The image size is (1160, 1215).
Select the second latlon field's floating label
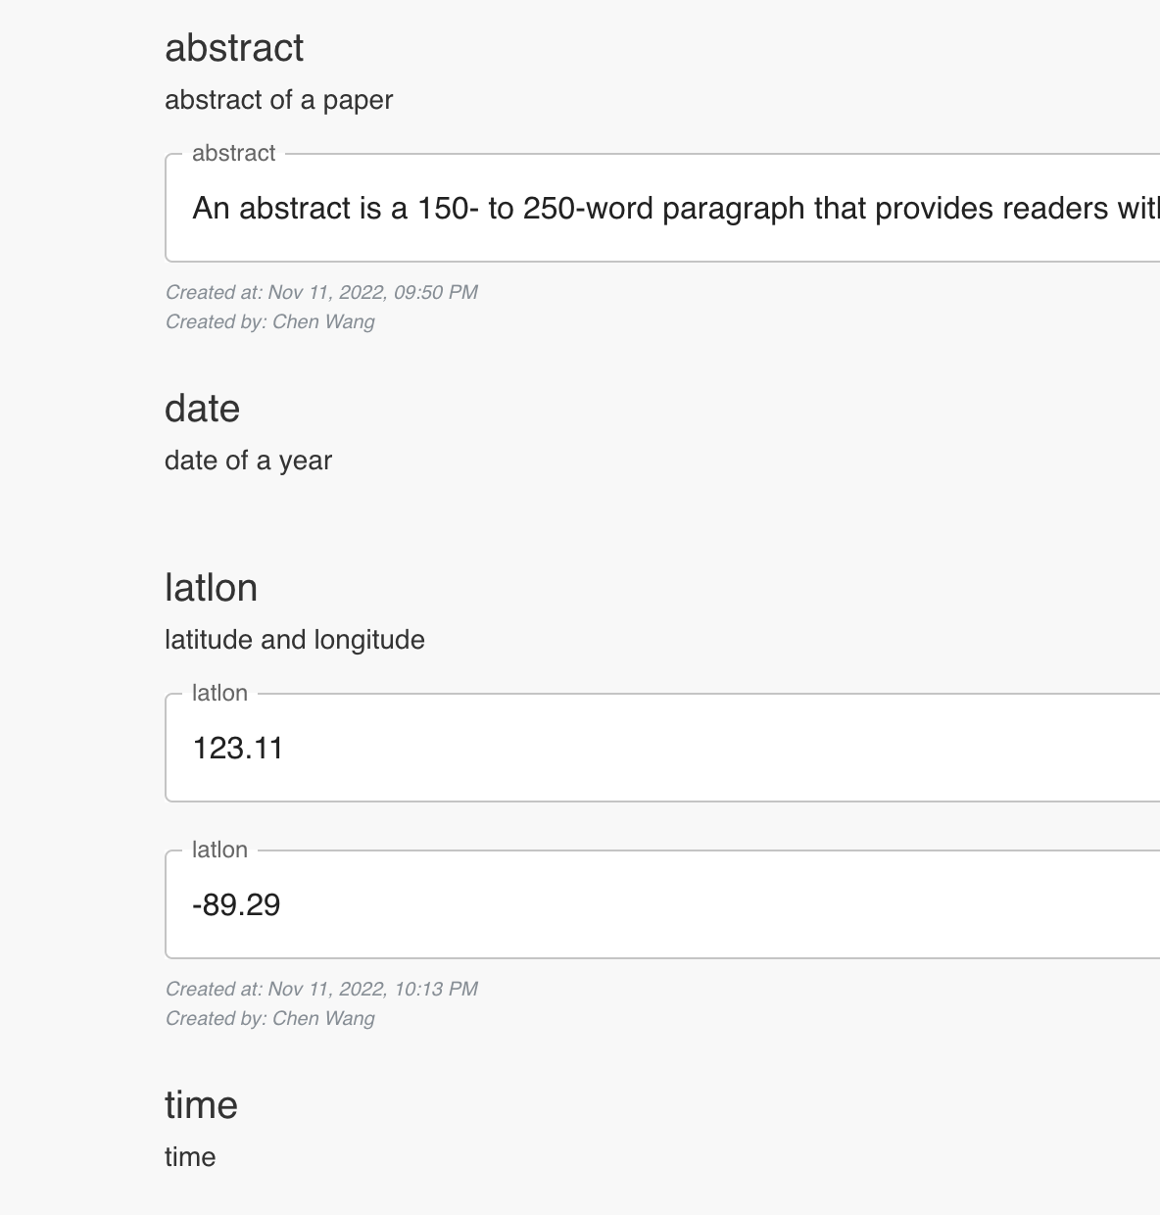coord(218,850)
